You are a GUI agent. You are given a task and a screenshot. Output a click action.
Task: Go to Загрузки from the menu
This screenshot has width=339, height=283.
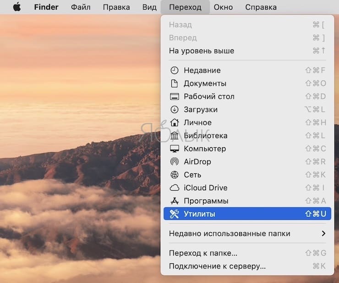247,110
